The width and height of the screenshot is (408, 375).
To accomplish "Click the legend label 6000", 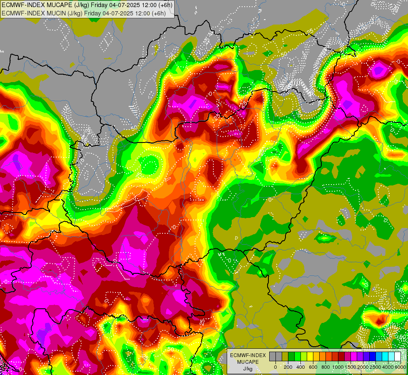I will point(400,367).
